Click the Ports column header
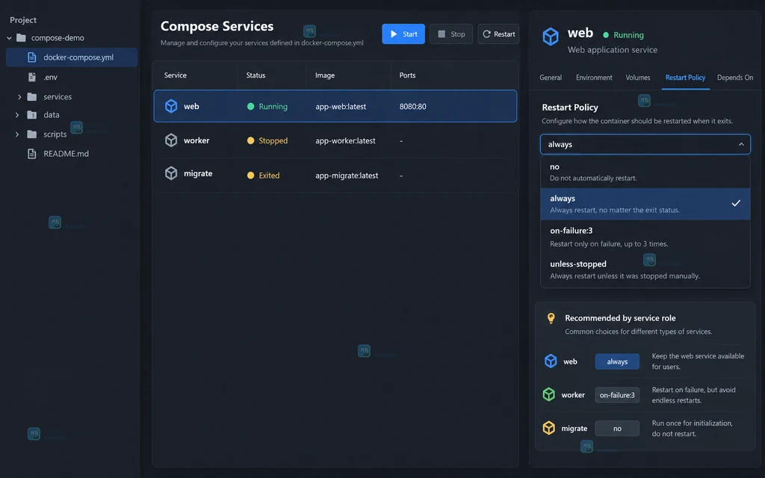Screen dimensions: 765x478 pos(407,75)
